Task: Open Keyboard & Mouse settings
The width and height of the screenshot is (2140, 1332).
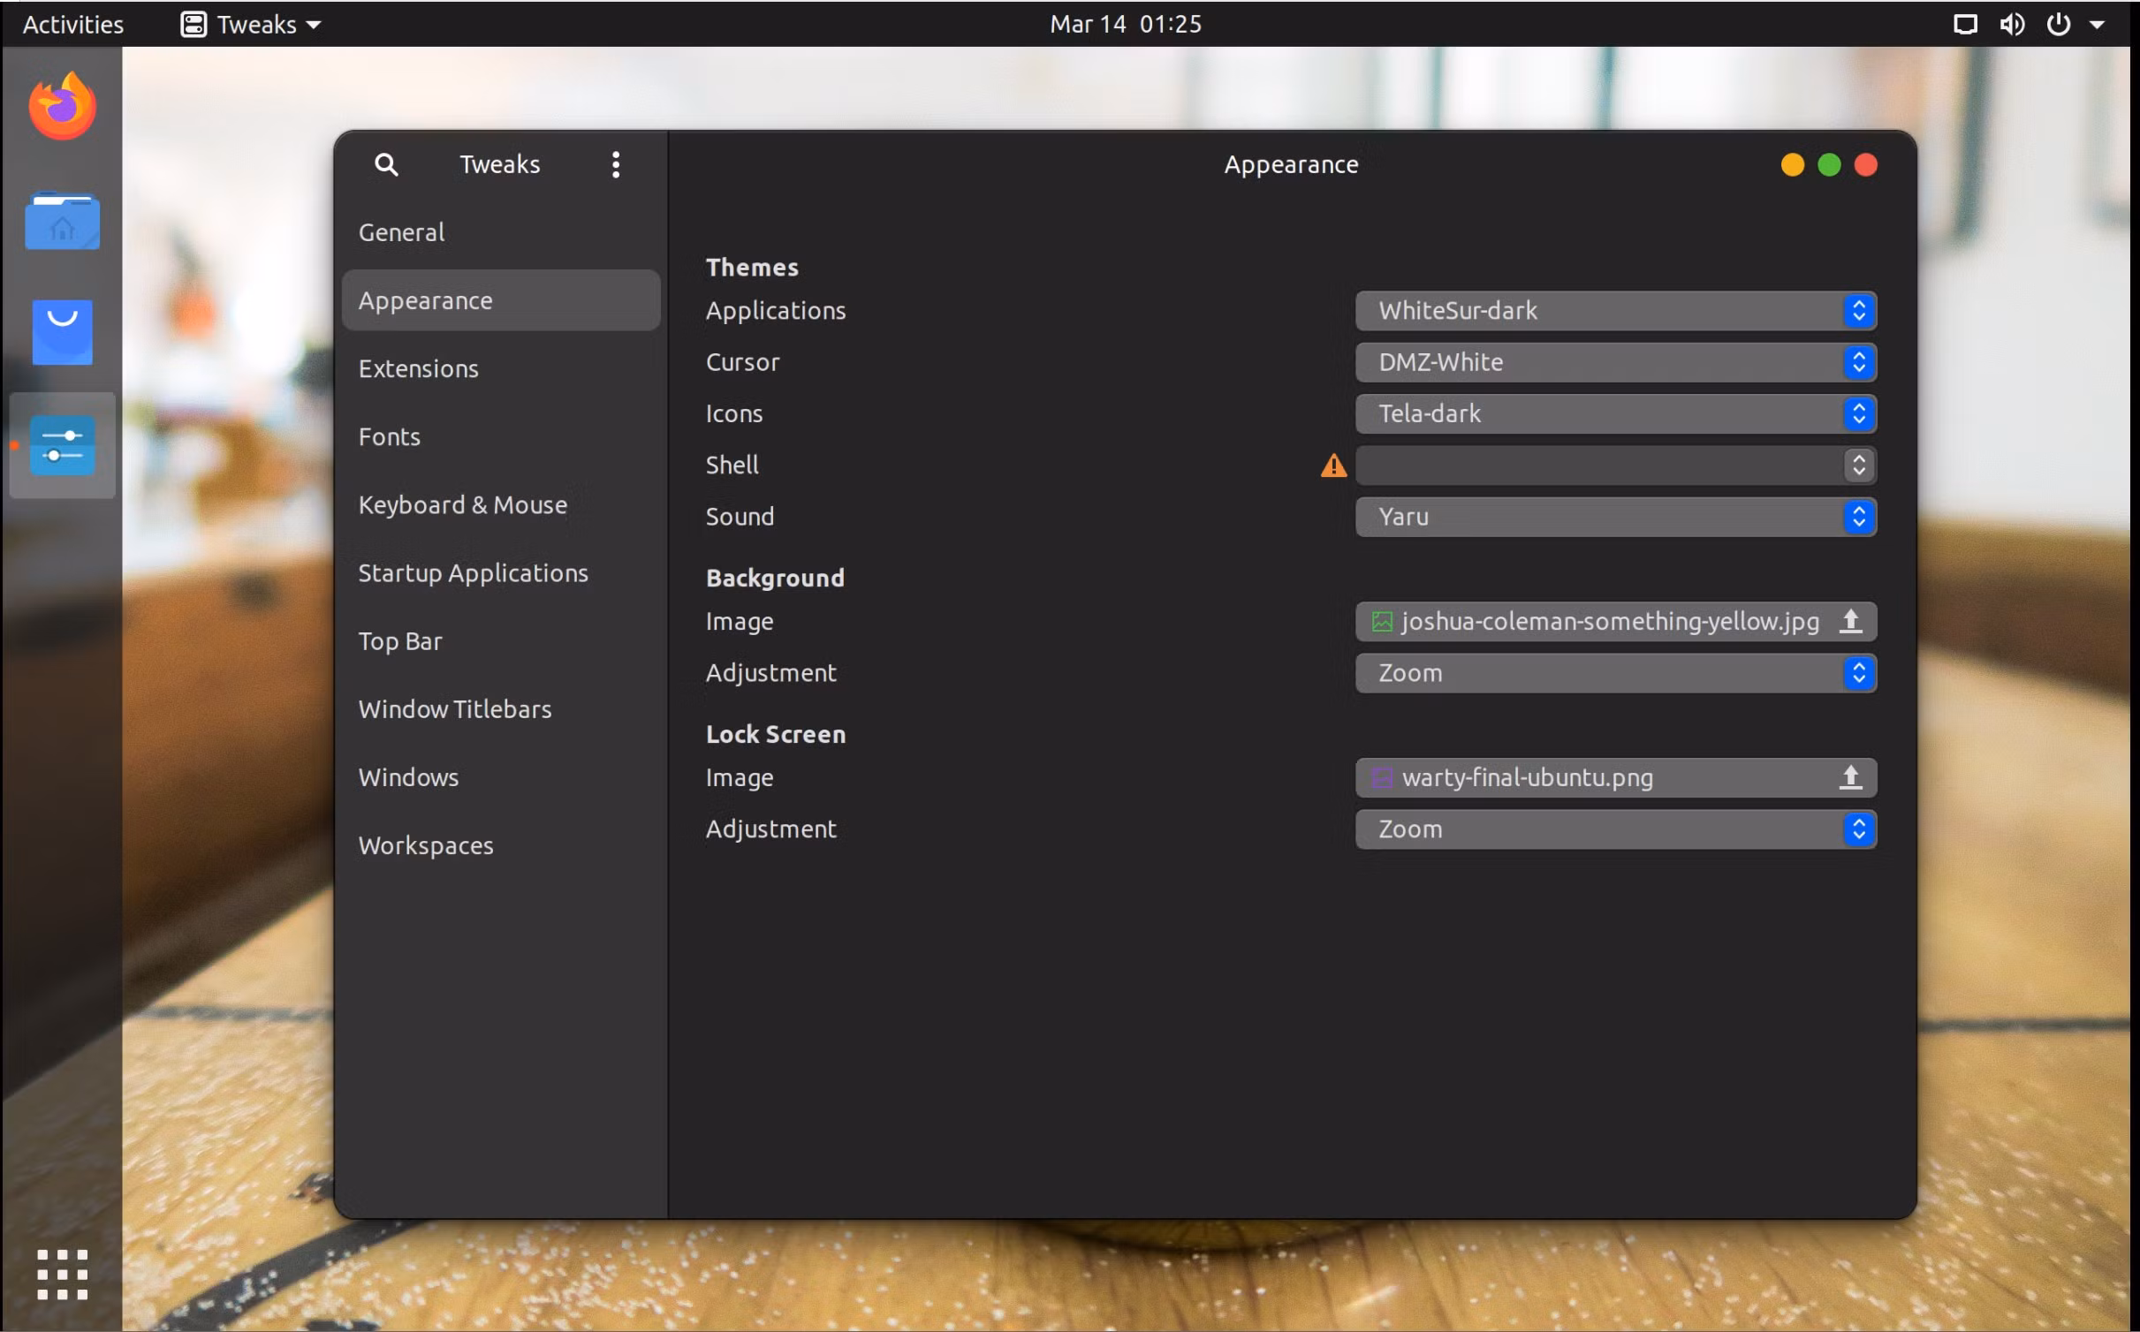Action: click(501, 504)
